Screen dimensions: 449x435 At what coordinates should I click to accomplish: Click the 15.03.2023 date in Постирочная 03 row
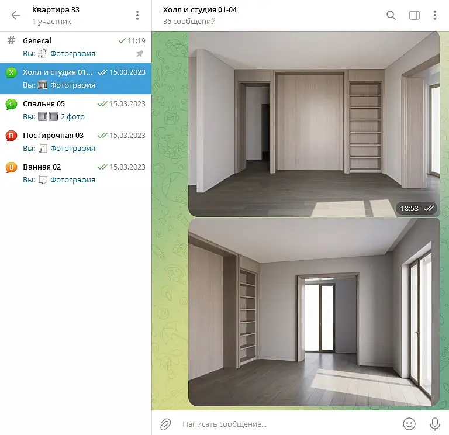127,135
